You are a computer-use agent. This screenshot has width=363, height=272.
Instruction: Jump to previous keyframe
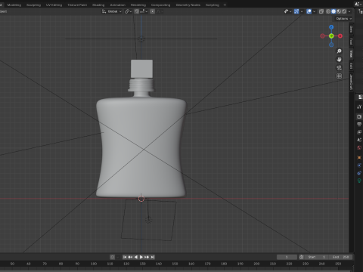[x=130, y=257]
